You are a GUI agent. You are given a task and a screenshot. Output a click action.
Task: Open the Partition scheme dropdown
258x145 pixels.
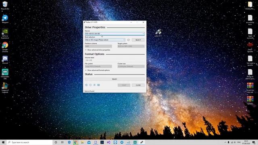(x=98, y=46)
